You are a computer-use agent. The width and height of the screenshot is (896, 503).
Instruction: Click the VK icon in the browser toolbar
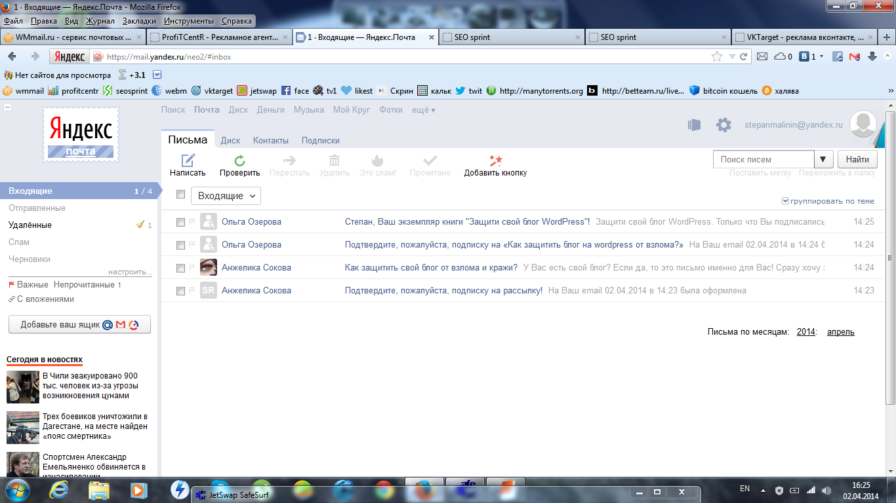coord(804,57)
